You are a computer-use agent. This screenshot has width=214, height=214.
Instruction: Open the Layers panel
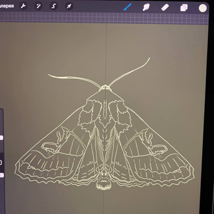tap(184, 8)
